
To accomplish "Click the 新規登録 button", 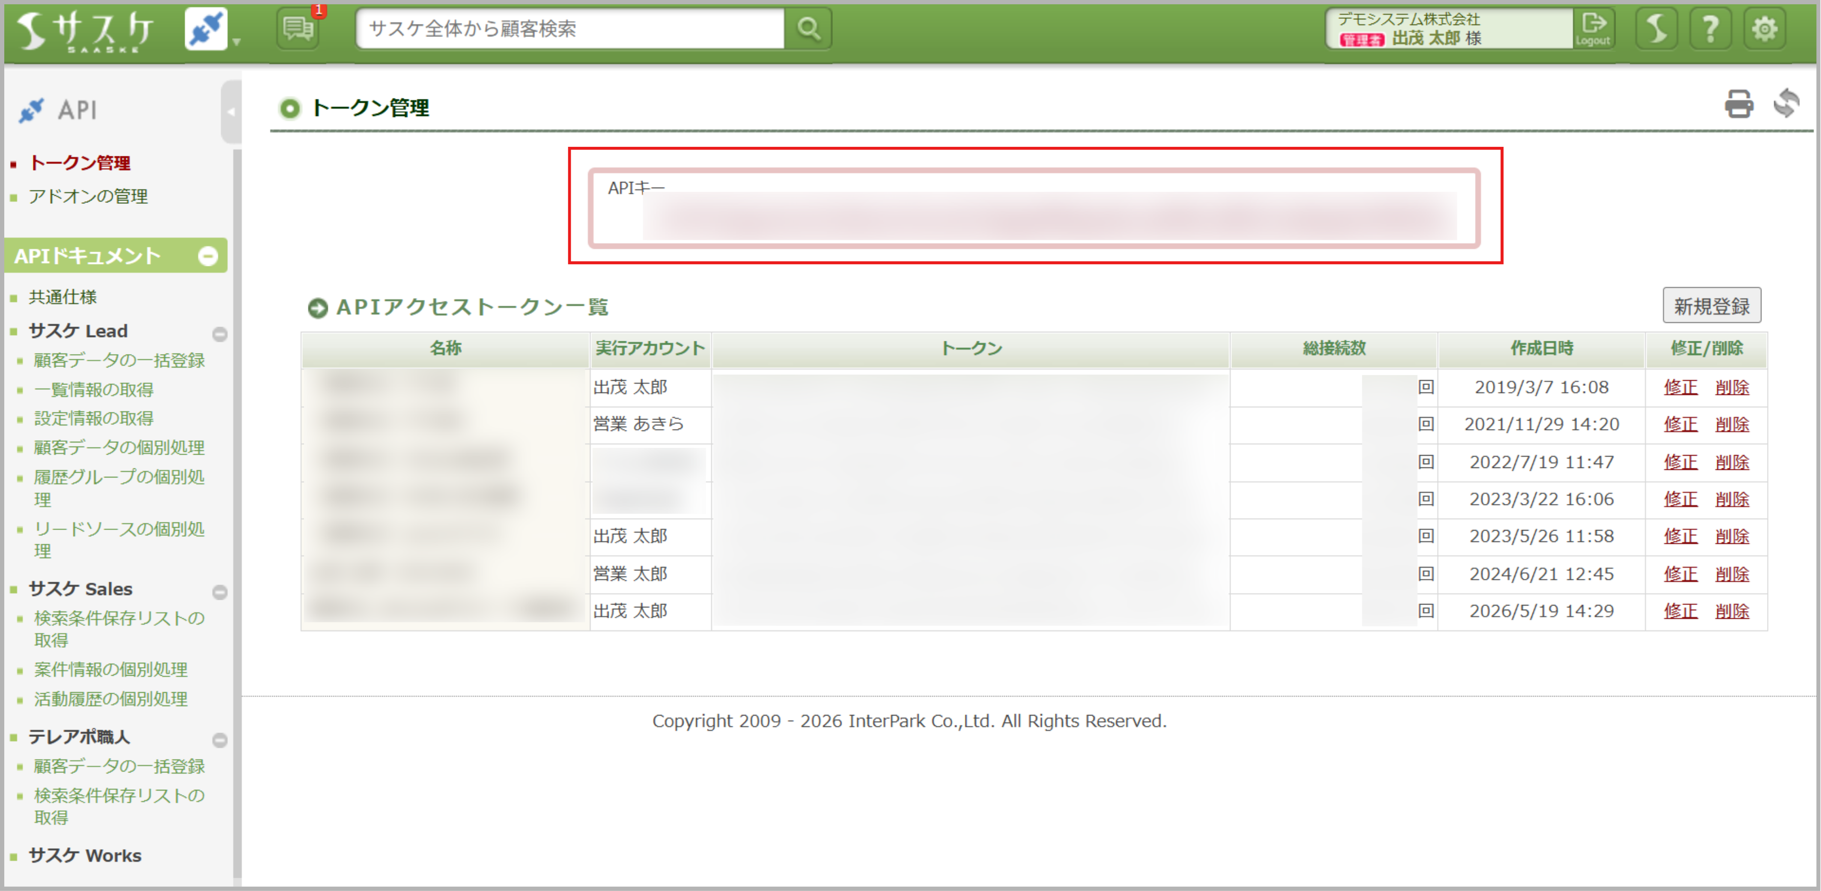I will [x=1711, y=306].
